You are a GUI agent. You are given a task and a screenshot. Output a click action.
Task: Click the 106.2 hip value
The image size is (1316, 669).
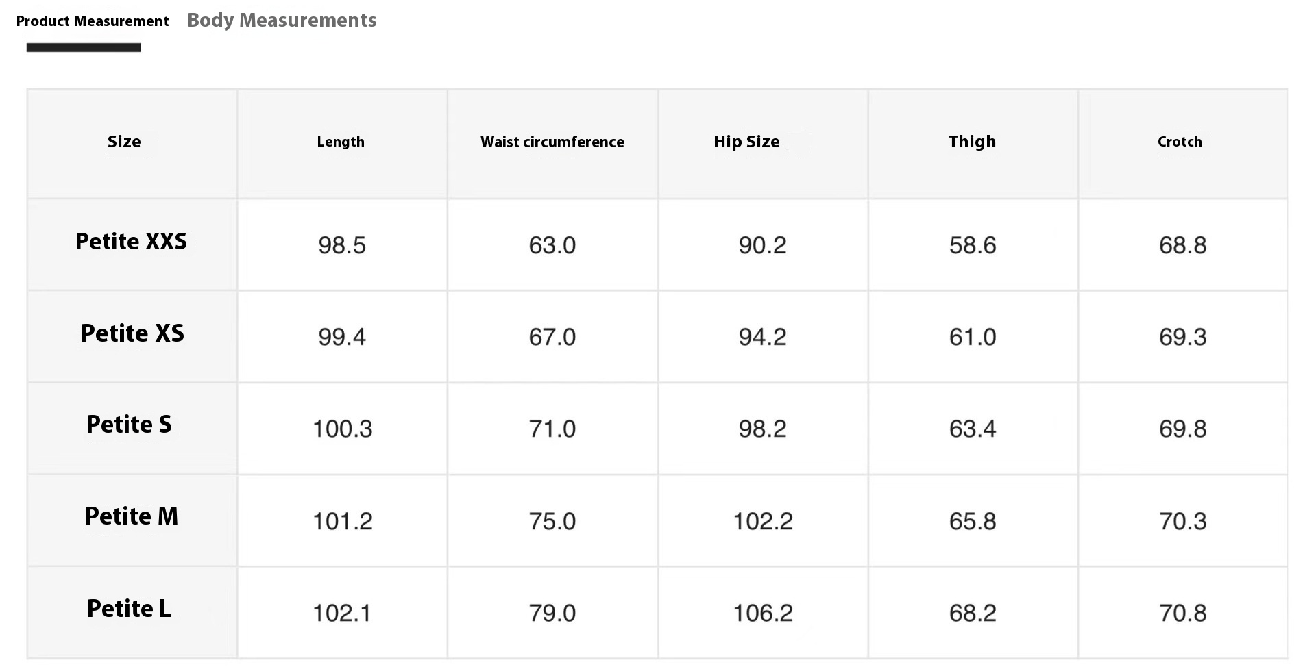pyautogui.click(x=763, y=613)
